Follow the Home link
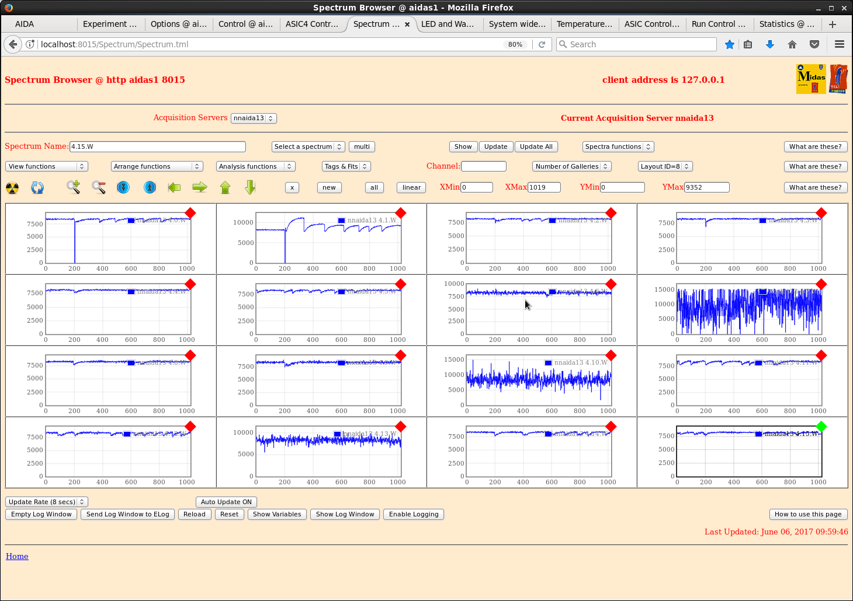Image resolution: width=853 pixels, height=601 pixels. [17, 556]
